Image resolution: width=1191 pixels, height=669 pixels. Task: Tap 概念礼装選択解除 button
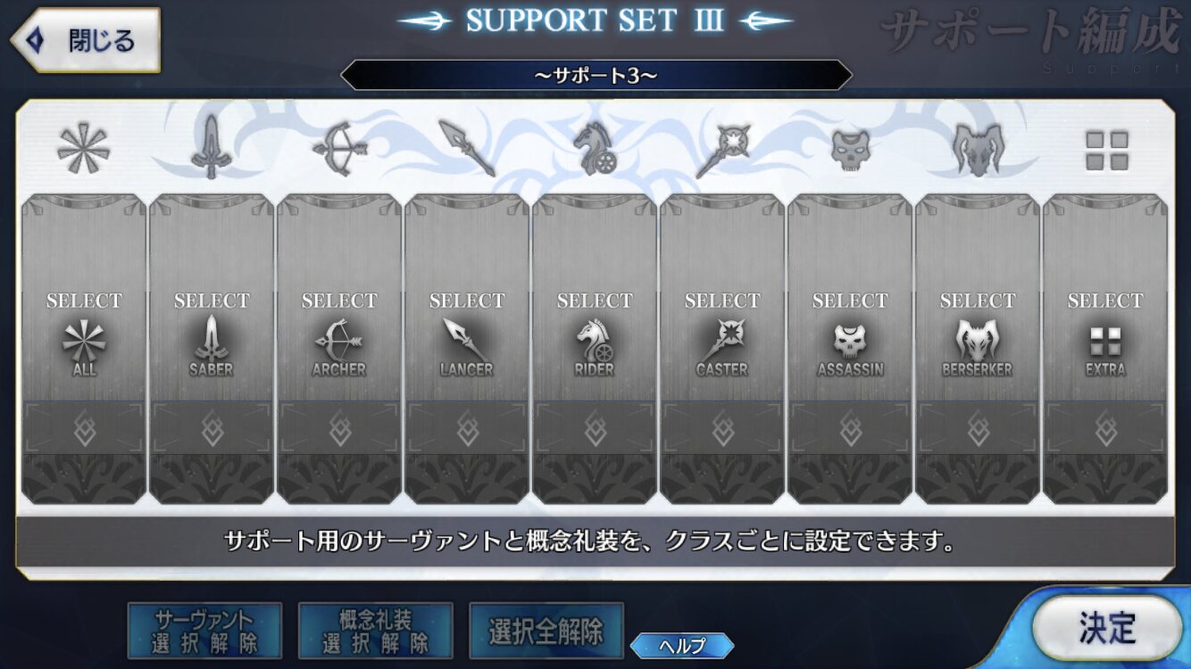tap(375, 631)
